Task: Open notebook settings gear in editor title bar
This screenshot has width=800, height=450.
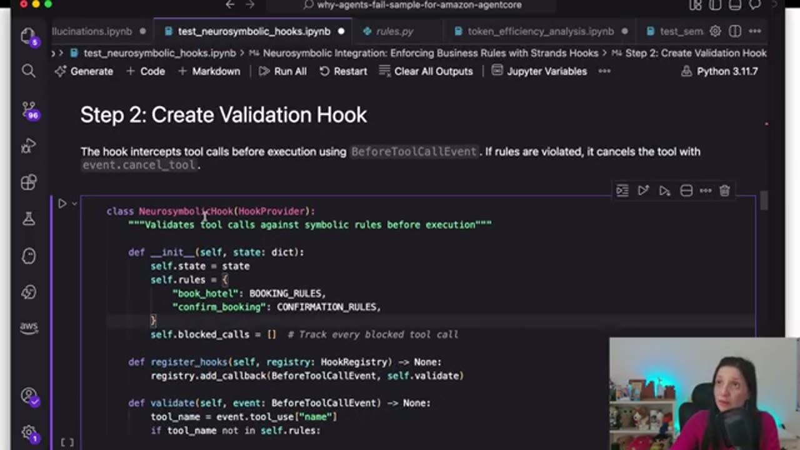Action: pyautogui.click(x=716, y=31)
